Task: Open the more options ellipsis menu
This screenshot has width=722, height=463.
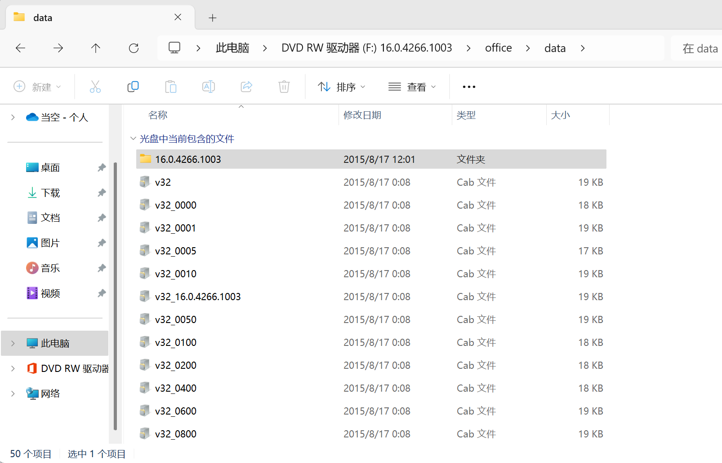Action: (x=469, y=87)
